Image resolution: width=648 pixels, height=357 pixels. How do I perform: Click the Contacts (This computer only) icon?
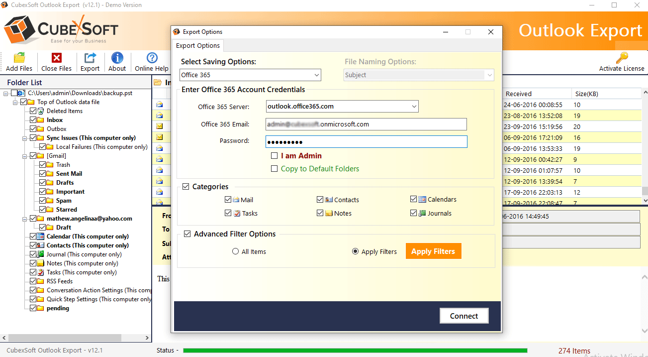41,245
